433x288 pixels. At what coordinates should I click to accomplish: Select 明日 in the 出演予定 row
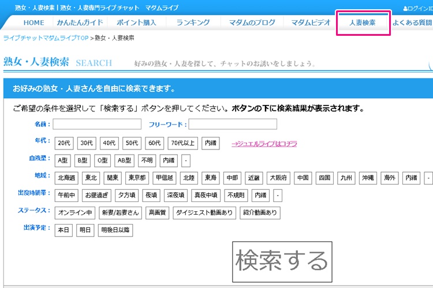(85, 230)
